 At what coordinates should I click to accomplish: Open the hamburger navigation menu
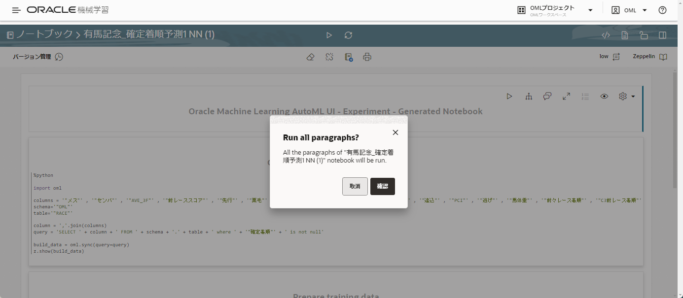pos(16,10)
